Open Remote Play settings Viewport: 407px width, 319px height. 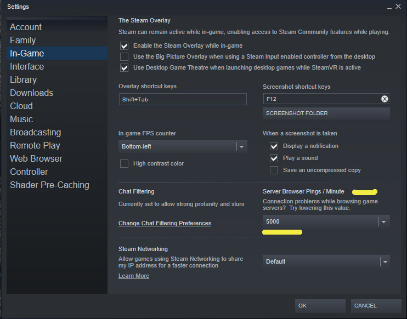57,145
